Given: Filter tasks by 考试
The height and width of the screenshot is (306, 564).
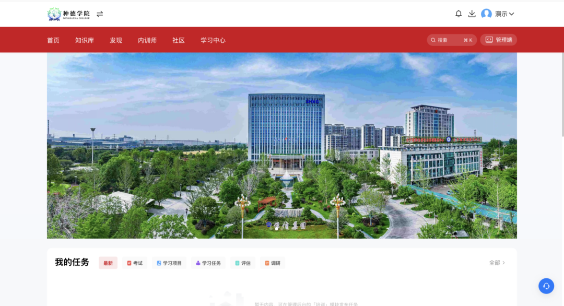Looking at the screenshot, I should pos(135,263).
